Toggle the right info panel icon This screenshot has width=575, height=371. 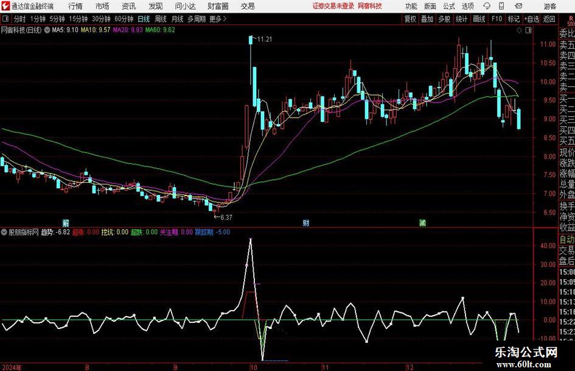click(x=528, y=30)
